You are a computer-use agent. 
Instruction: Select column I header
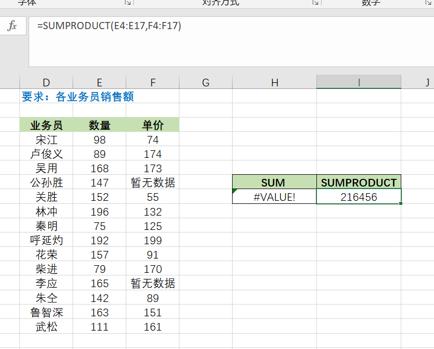(x=359, y=82)
